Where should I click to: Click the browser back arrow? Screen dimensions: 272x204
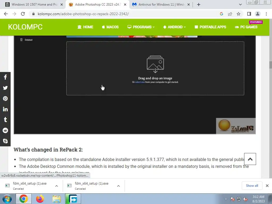pyautogui.click(x=6, y=14)
